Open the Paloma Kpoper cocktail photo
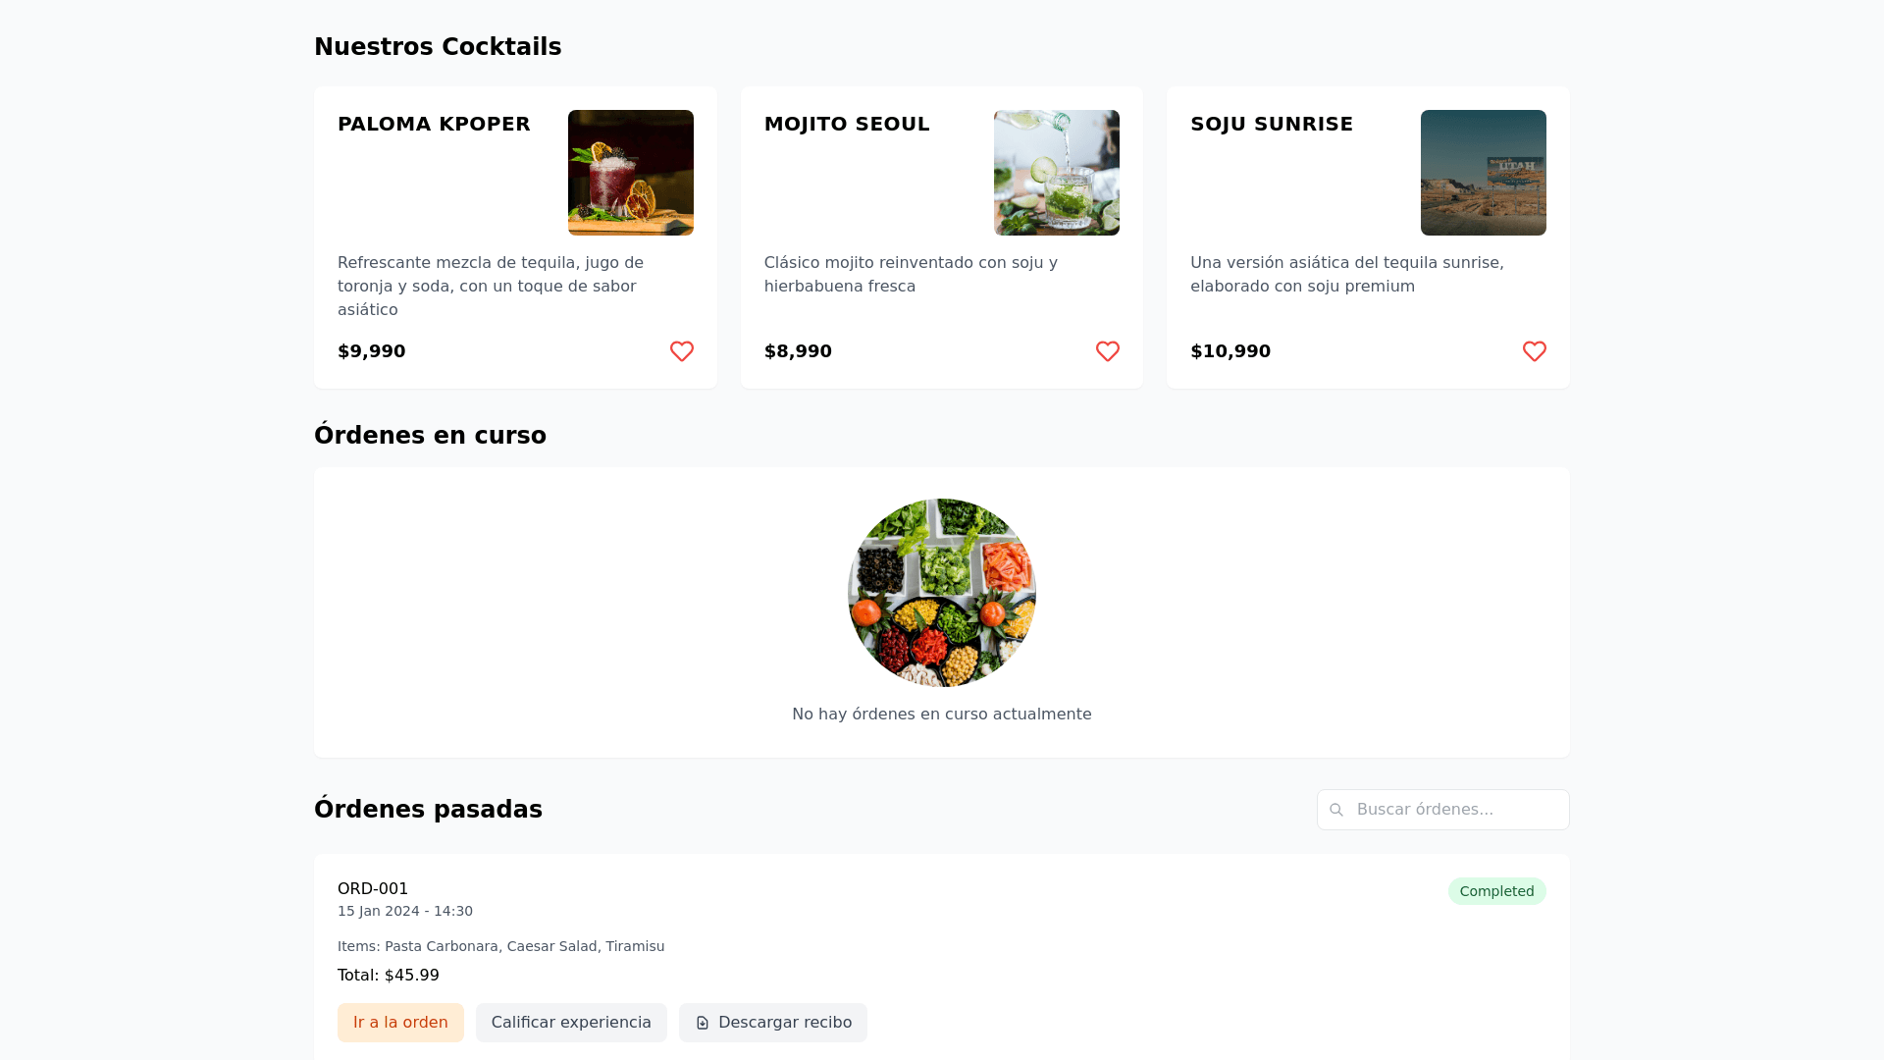 630,173
